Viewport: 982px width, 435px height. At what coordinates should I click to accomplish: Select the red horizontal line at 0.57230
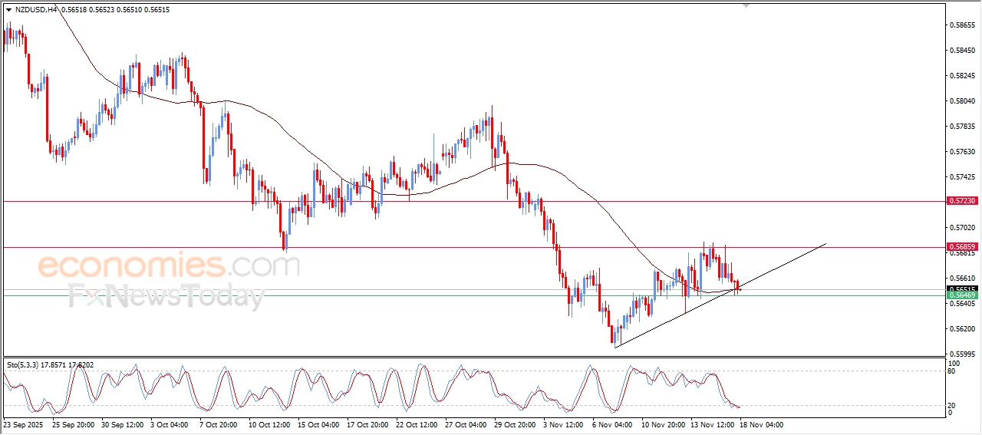tap(474, 201)
